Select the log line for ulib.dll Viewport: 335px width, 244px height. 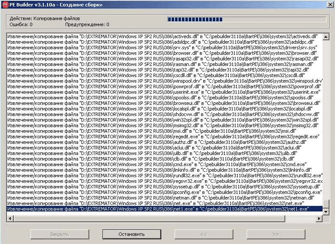165,153
